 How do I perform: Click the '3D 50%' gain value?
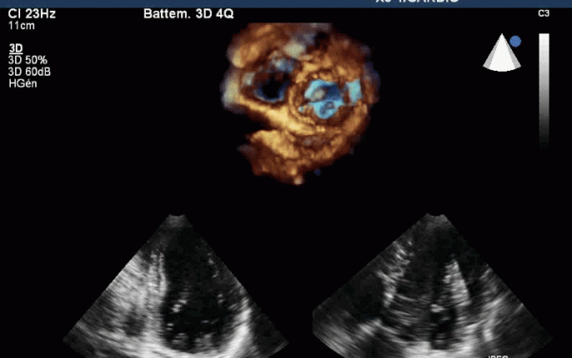click(x=28, y=60)
